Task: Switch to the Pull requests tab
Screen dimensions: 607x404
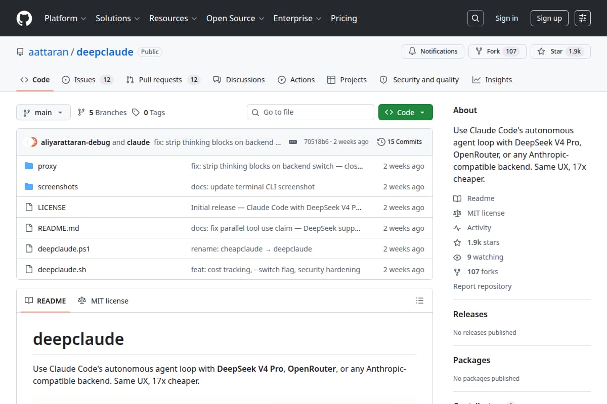Action: tap(163, 80)
